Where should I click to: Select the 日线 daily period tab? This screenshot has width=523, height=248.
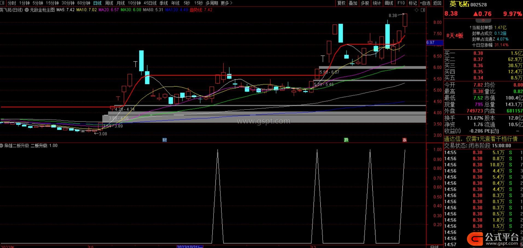pyautogui.click(x=97, y=3)
